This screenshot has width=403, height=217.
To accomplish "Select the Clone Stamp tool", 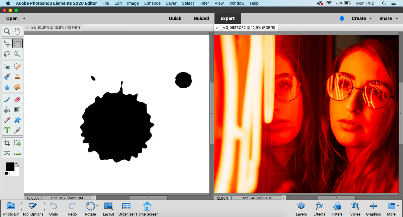I will click(17, 77).
